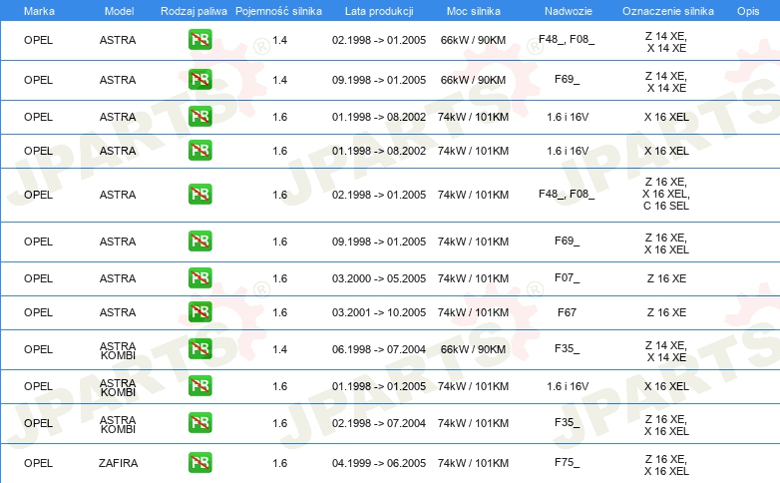Click the Lata produkcji column header
Image resolution: width=780 pixels, height=483 pixels.
(x=379, y=11)
